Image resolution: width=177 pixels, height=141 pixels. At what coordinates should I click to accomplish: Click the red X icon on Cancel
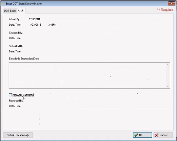click(157, 135)
